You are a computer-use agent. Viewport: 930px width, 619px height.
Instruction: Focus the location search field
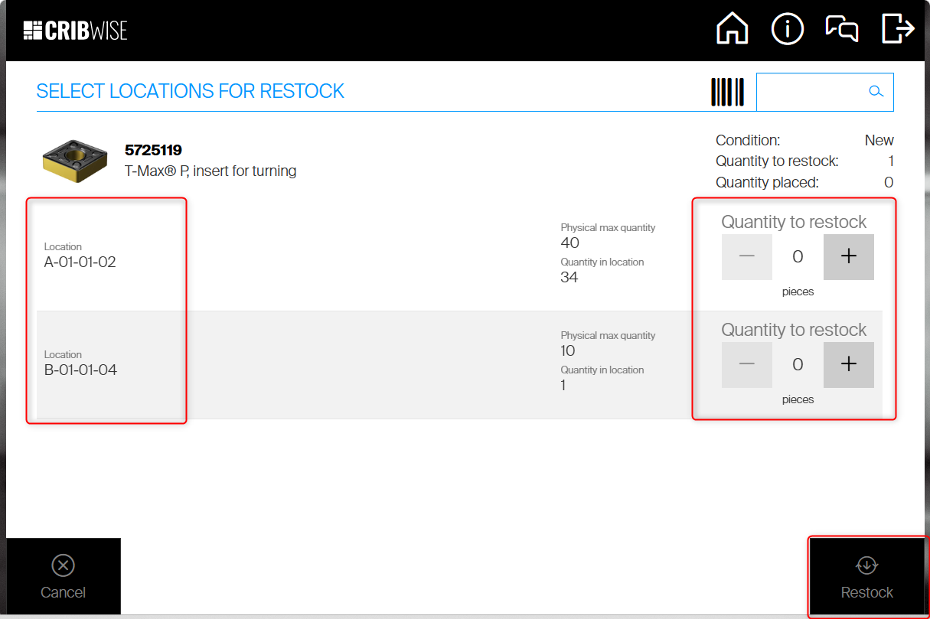coord(824,92)
